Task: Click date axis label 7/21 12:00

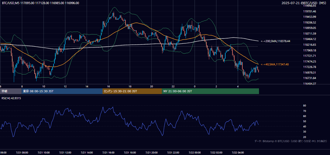Action: [x=65, y=152]
